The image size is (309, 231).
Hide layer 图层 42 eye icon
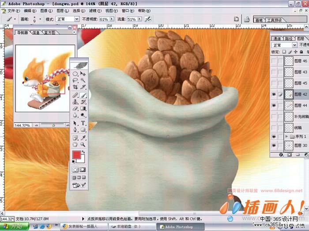click(274, 95)
